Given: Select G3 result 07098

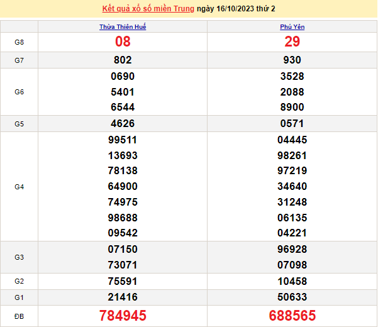Looking at the screenshot, I should pos(292,265).
